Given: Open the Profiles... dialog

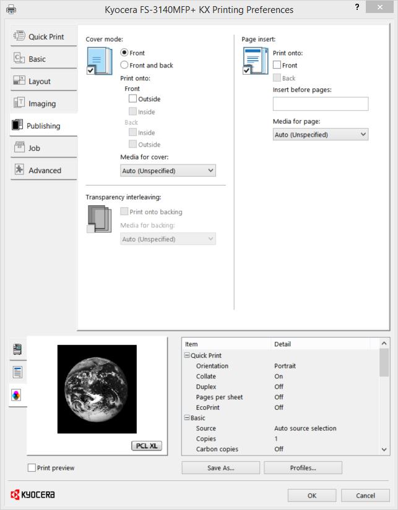Looking at the screenshot, I should pyautogui.click(x=303, y=468).
